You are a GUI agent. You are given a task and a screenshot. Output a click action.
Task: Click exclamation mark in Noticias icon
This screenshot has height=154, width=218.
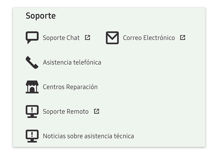click(32, 134)
